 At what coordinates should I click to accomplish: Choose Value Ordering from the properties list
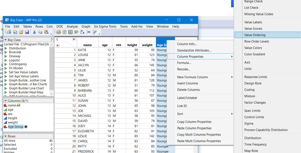click(x=255, y=35)
